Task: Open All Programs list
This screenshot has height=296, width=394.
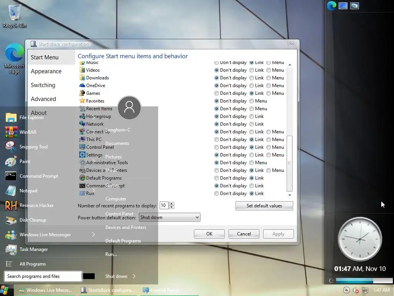Action: [33, 264]
